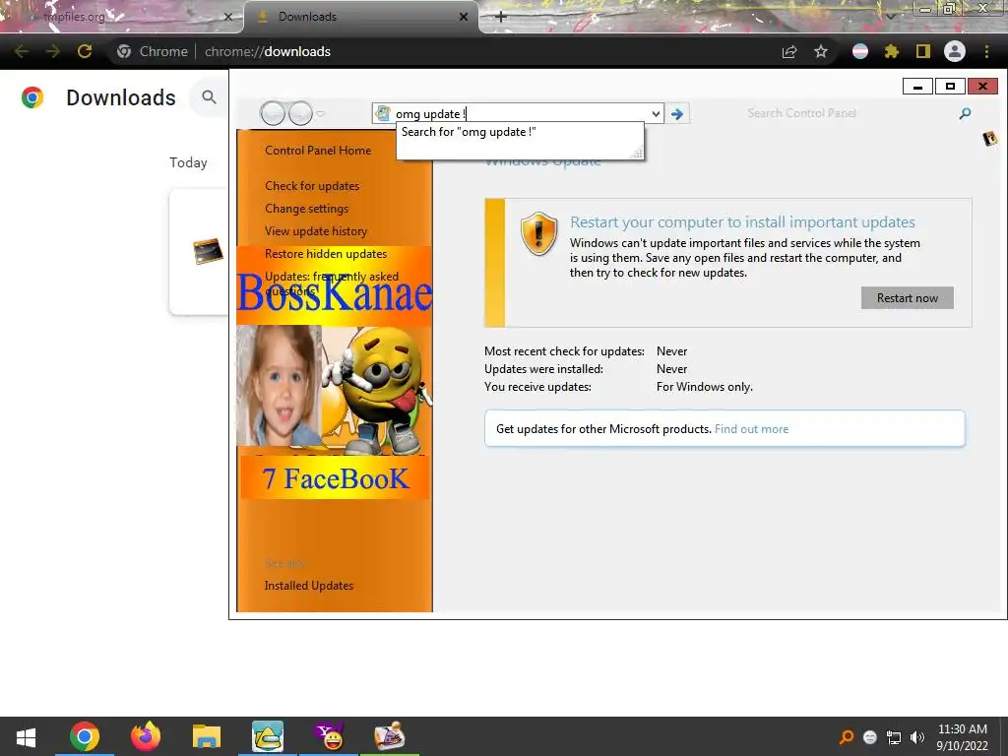The image size is (1008, 756).
Task: Click the Chrome back arrow button
Action: pos(21,51)
